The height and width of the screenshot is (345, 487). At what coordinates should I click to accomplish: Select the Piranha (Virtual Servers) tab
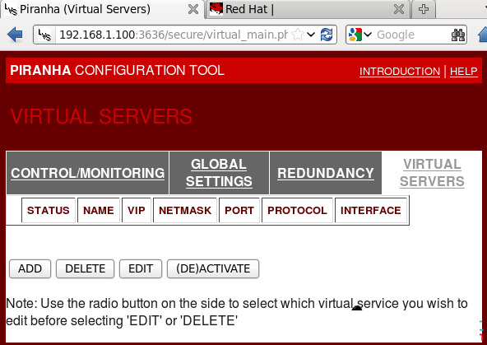tap(102, 9)
